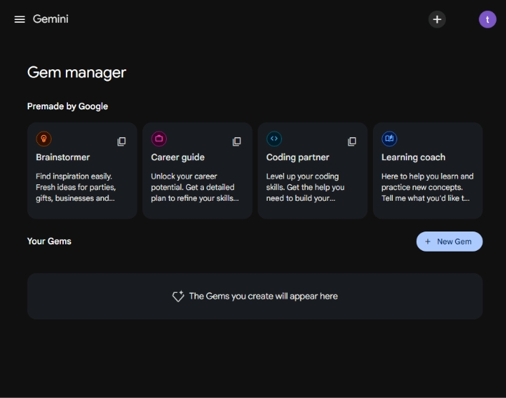Screen dimensions: 506x398
Task: Copy the Coding partner gem
Action: click(352, 141)
